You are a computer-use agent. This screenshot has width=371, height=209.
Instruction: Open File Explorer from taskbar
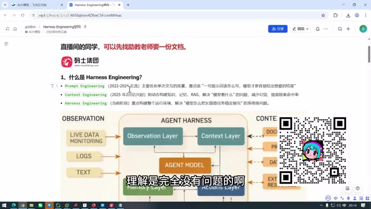click(x=31, y=205)
